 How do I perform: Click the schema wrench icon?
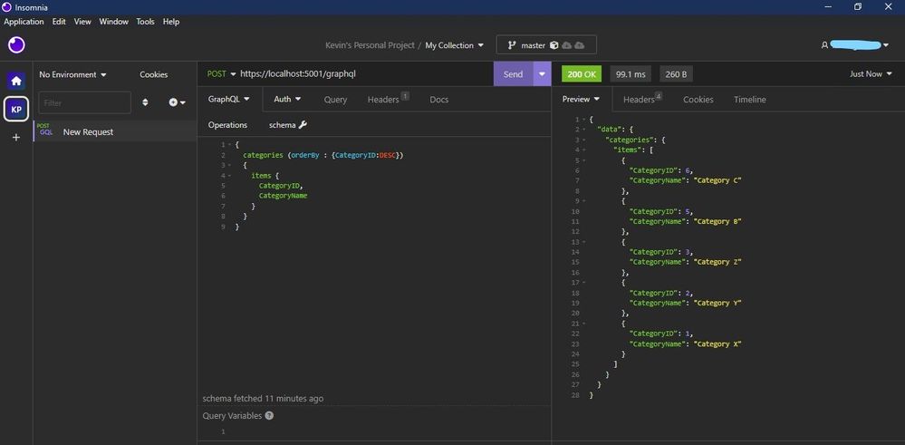pos(303,125)
